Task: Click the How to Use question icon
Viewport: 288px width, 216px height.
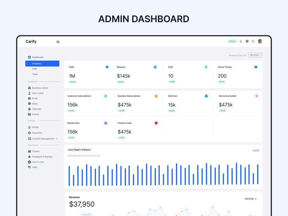Action: pos(29,162)
